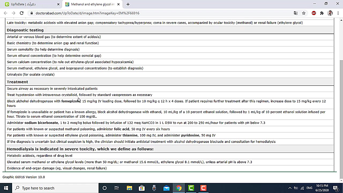Click Serum calcium concentration row

coord(170,62)
